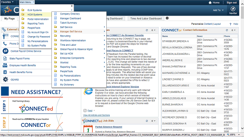
Task: Expand the Self Service submenu arrow
Action: pyautogui.click(x=104, y=27)
